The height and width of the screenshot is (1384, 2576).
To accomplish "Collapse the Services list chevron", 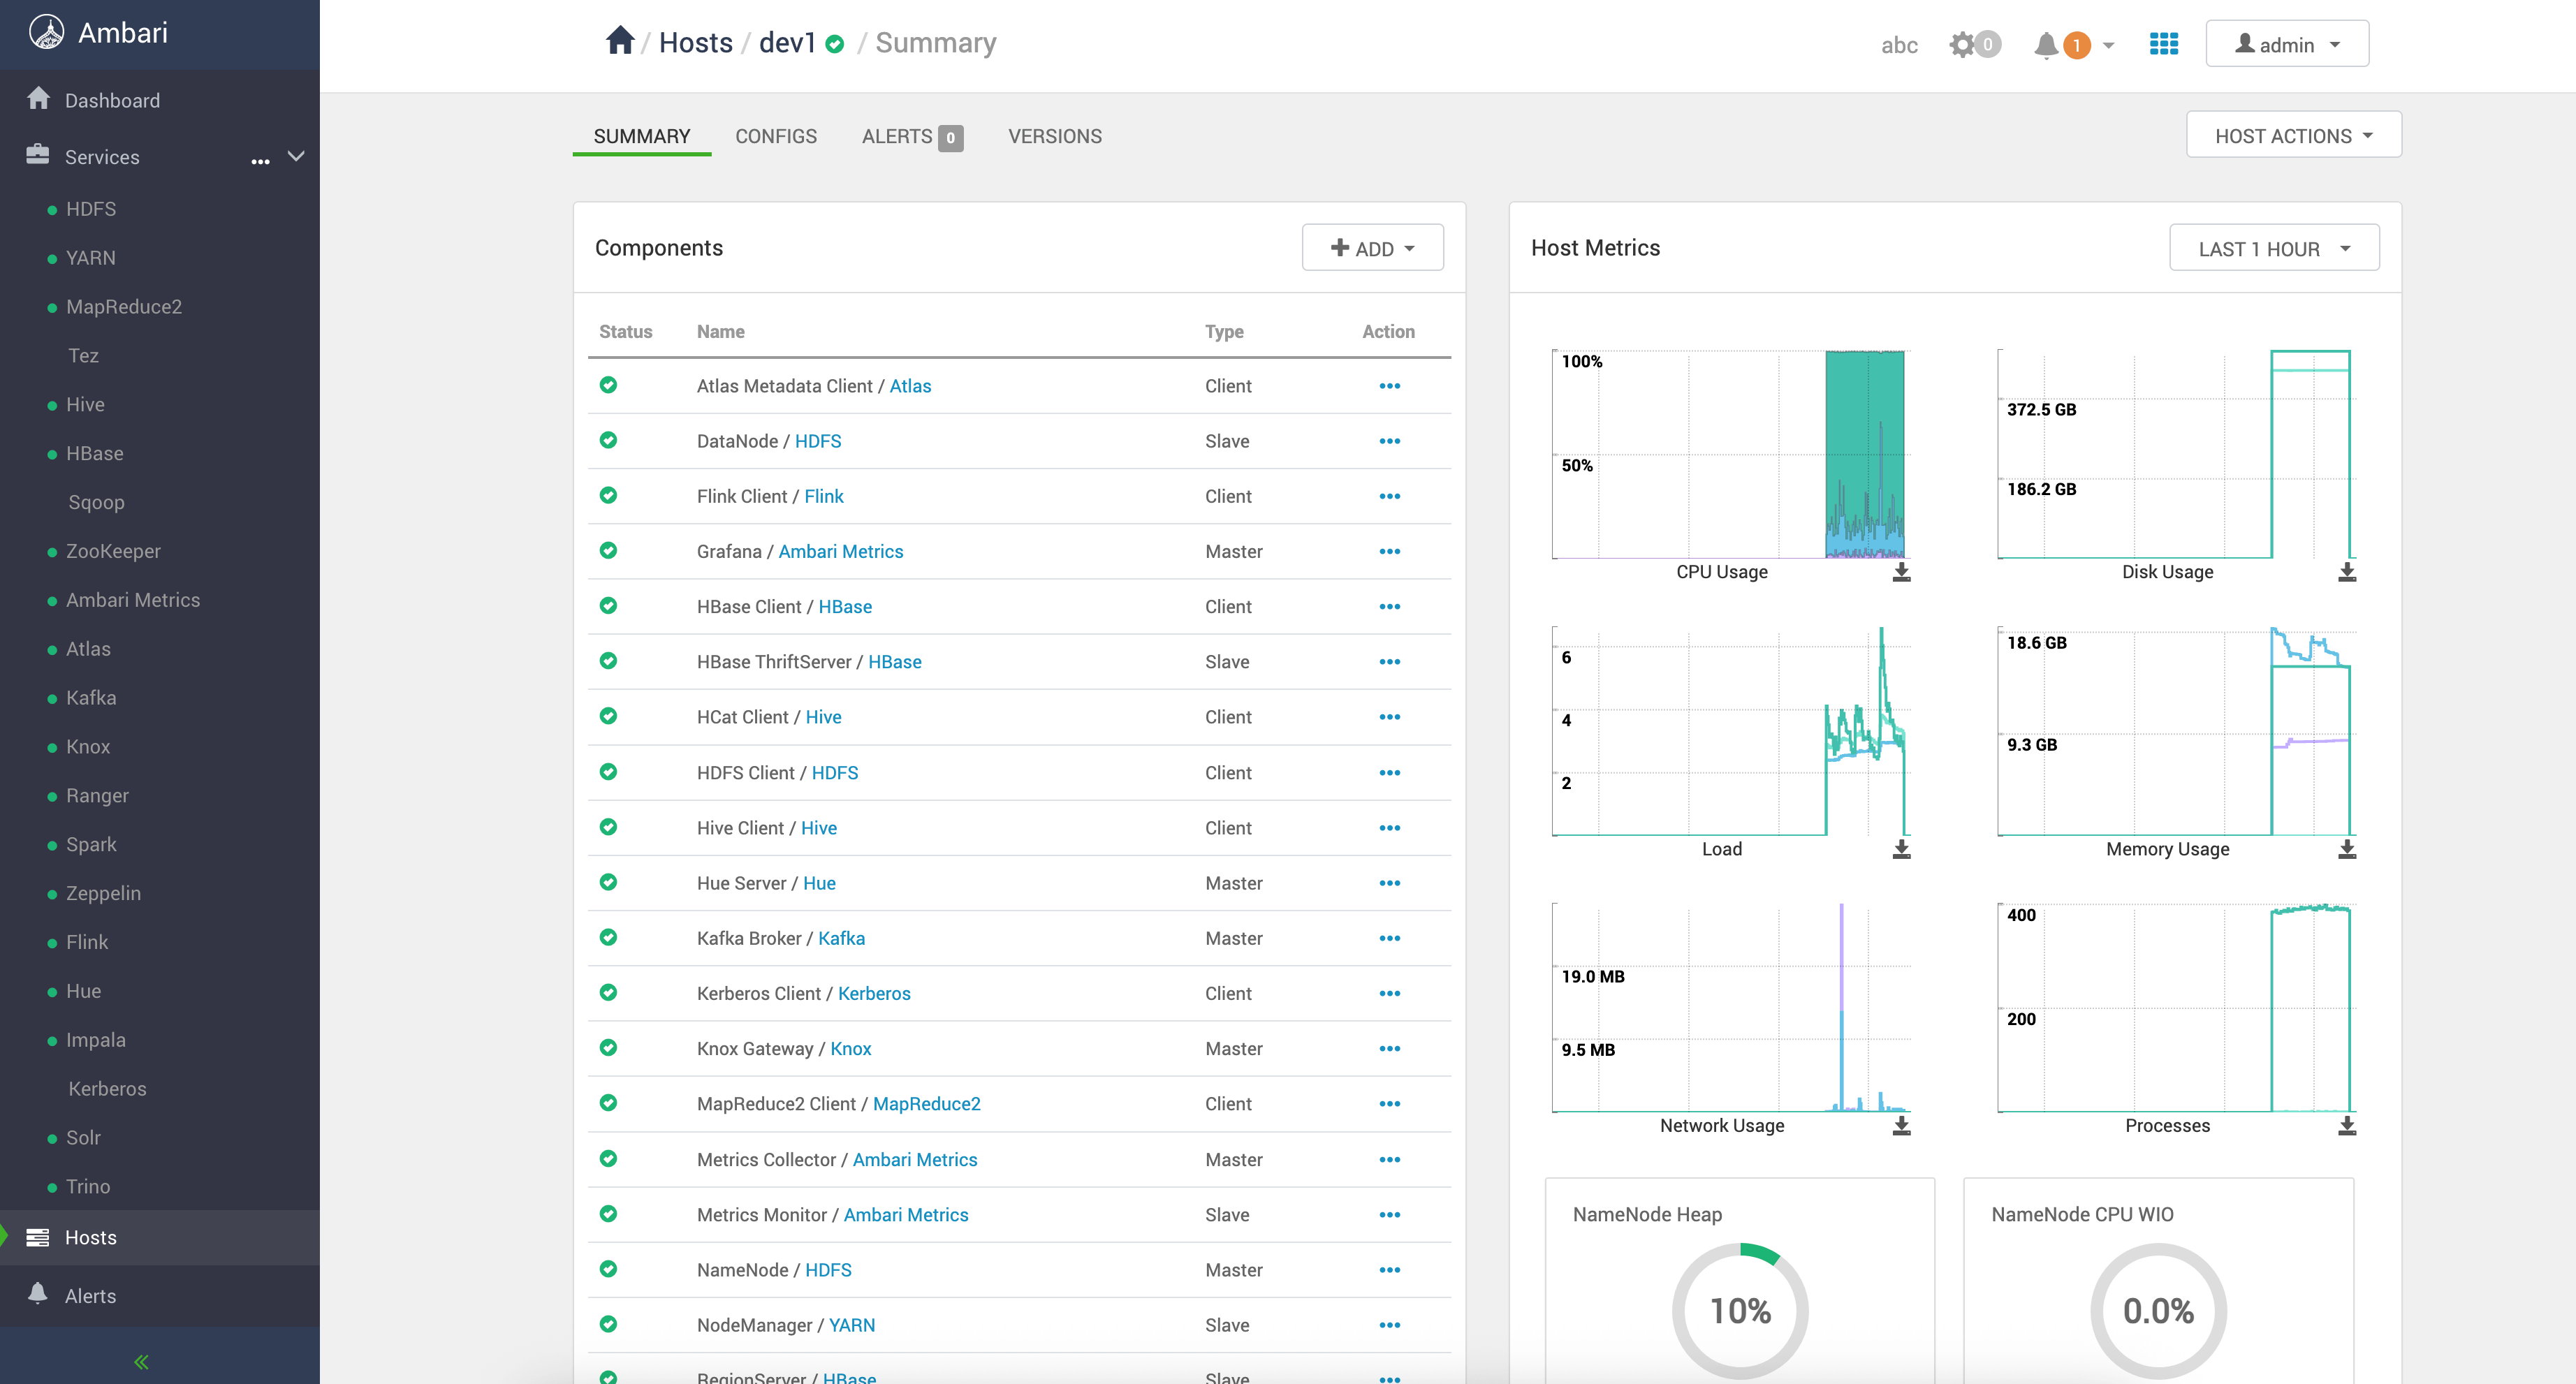I will coord(296,156).
